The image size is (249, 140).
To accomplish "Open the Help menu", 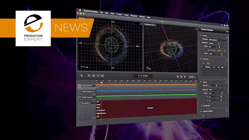I will pos(149,17).
